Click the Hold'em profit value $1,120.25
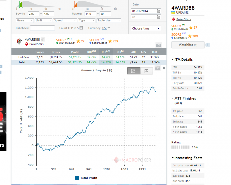Image resolution: width=231 pixels, height=185 pixels. pyautogui.click(x=75, y=57)
